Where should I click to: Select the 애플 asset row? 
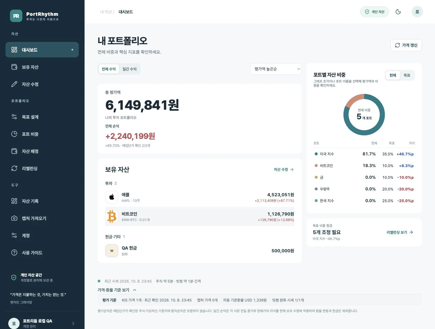199,197
